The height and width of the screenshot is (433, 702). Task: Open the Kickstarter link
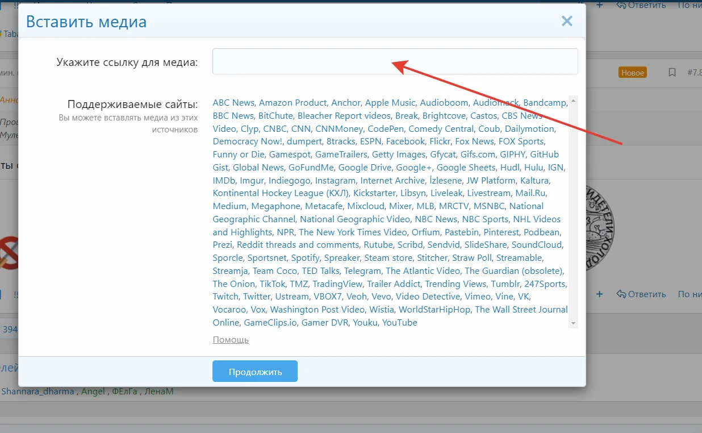click(x=374, y=194)
